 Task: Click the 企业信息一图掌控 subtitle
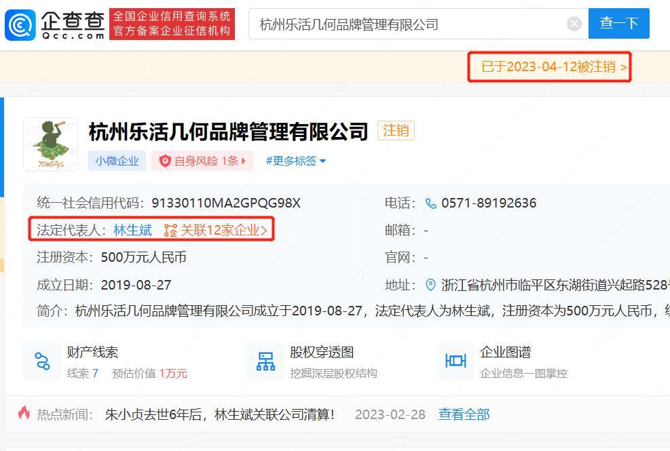click(524, 374)
